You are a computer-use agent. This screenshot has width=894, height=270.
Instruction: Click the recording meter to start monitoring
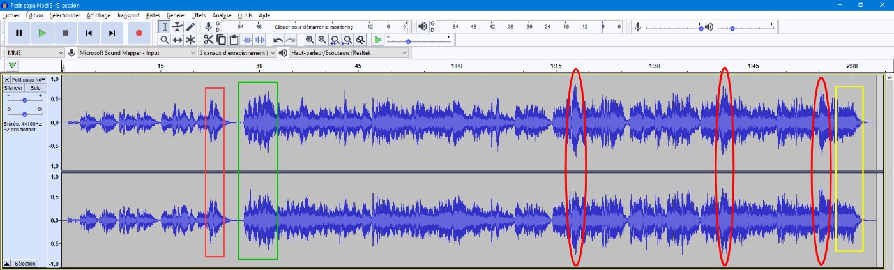tap(312, 27)
